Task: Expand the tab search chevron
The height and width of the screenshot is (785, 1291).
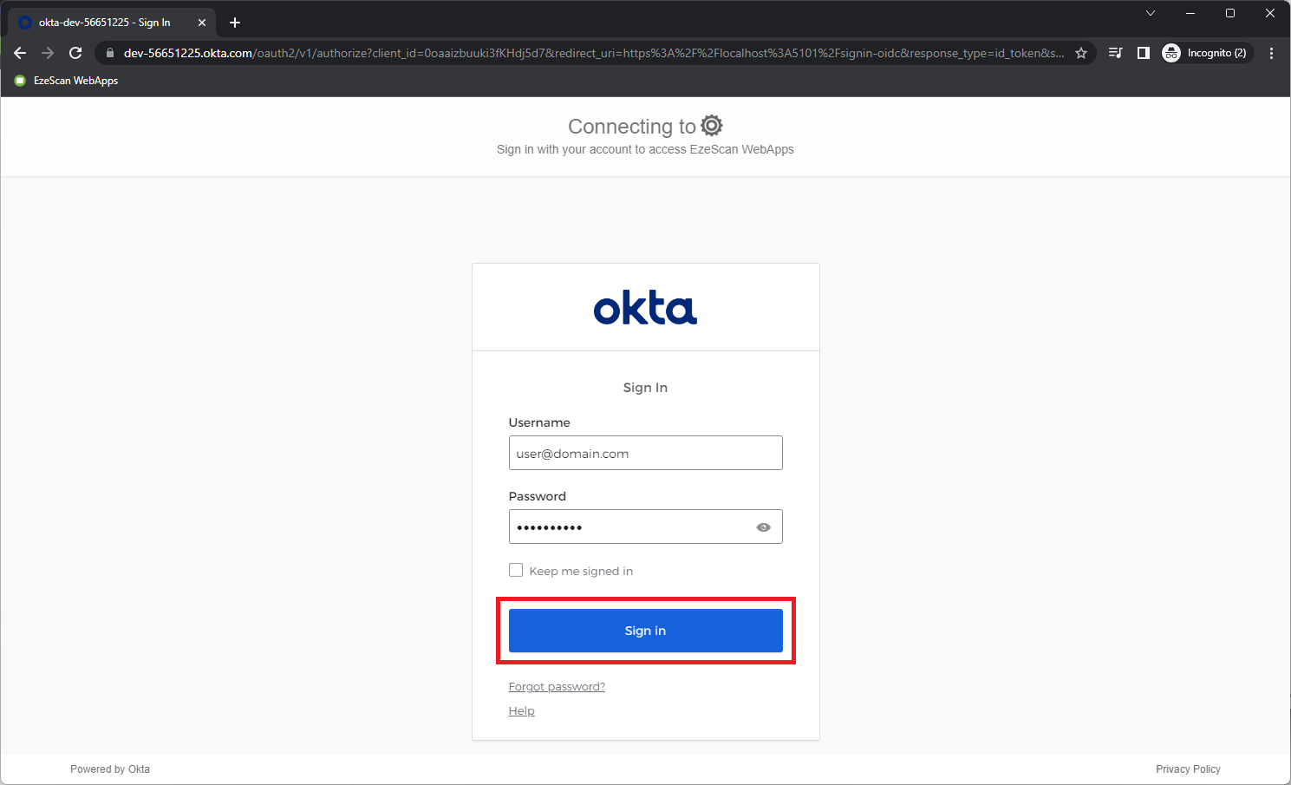Action: [1151, 13]
